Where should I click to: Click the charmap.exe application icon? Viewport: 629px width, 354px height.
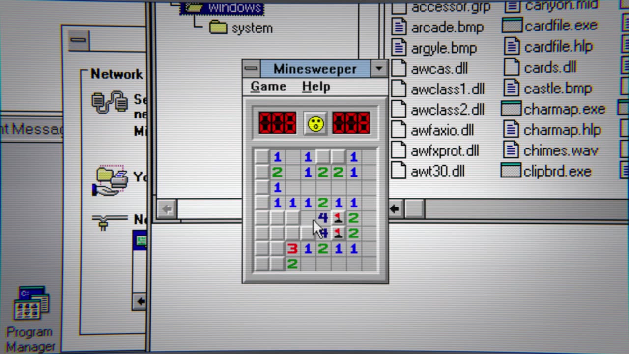[x=511, y=109]
